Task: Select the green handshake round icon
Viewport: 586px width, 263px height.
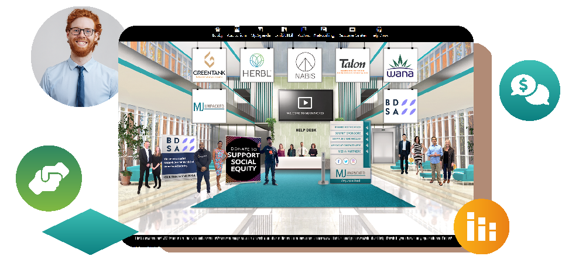Action: [49, 179]
